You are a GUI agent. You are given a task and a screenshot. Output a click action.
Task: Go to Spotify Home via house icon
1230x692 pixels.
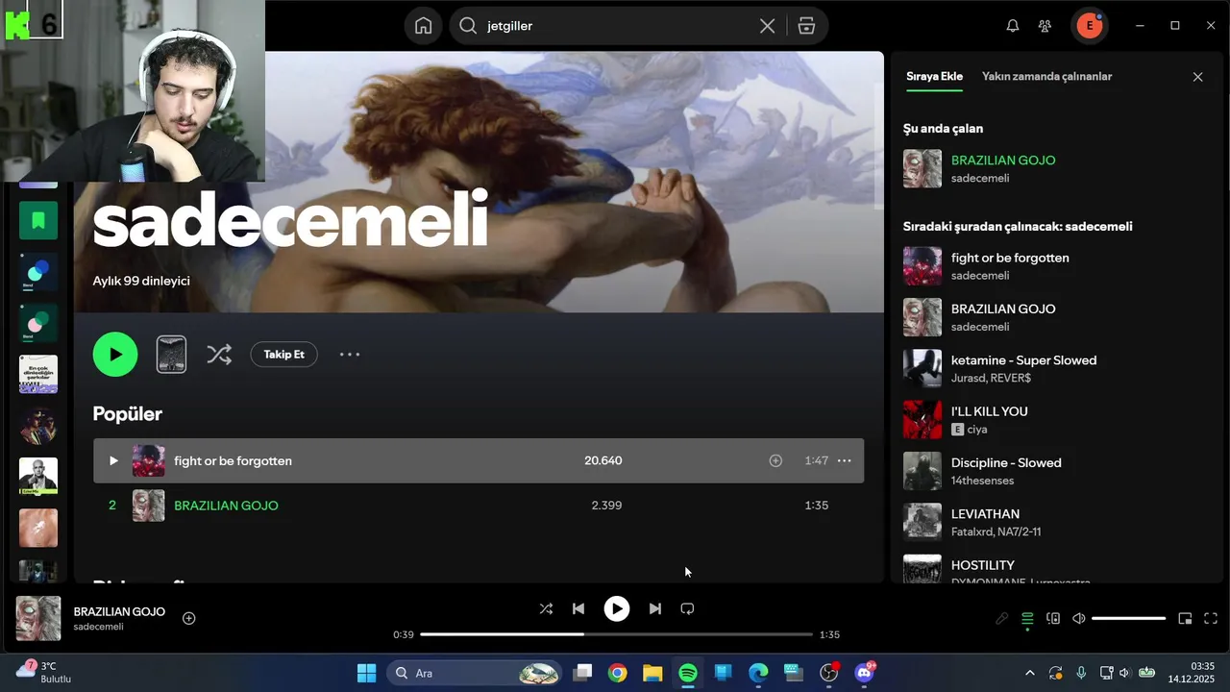423,26
